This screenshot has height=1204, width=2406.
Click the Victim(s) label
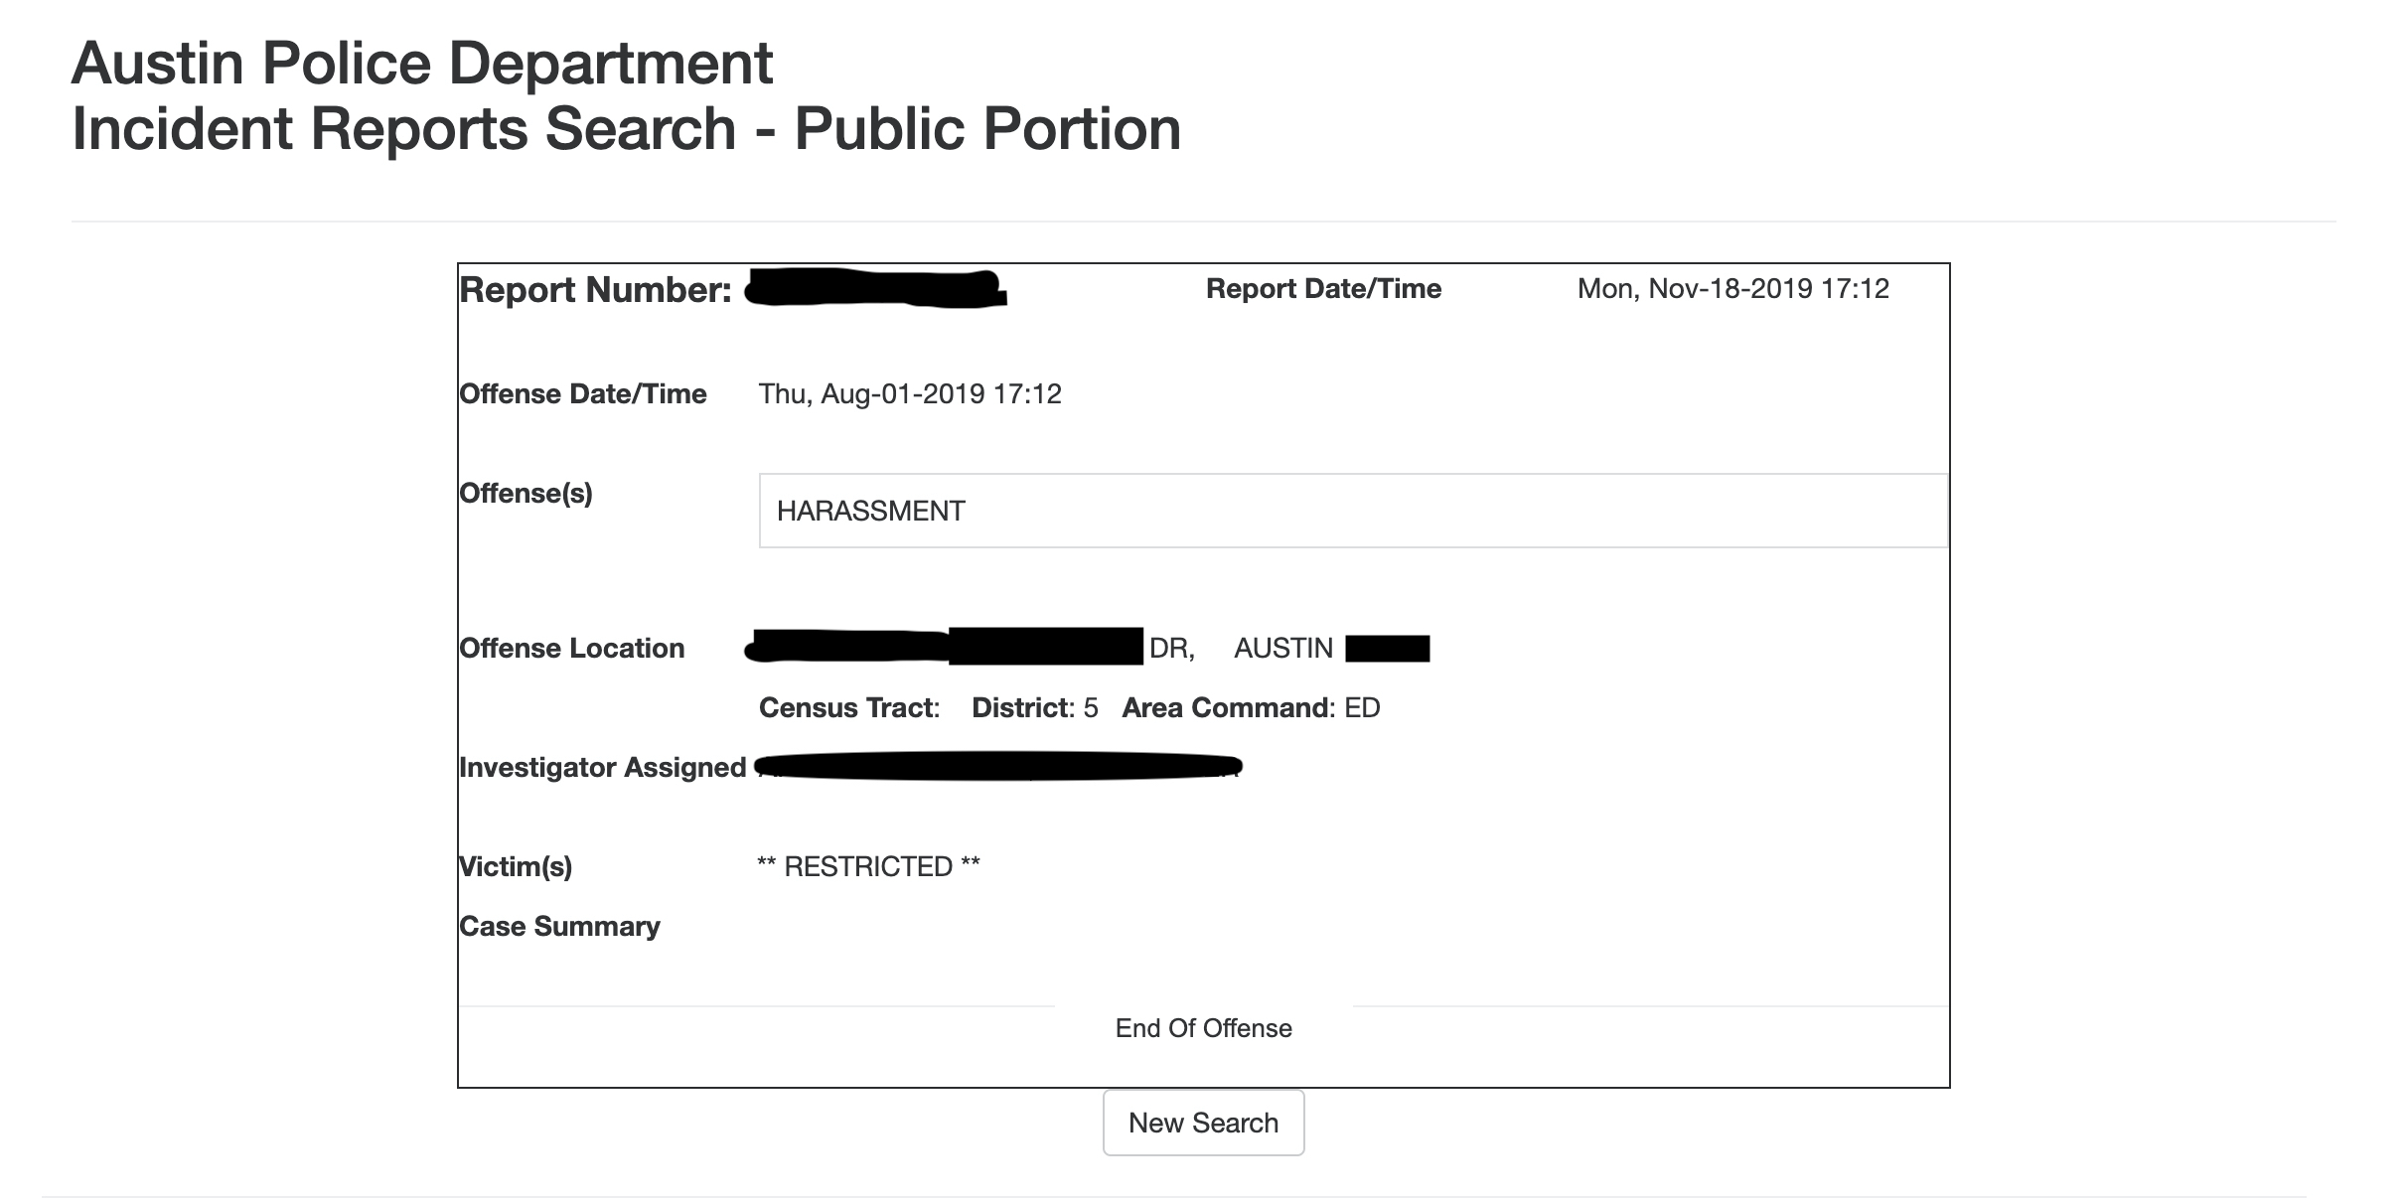tap(515, 867)
